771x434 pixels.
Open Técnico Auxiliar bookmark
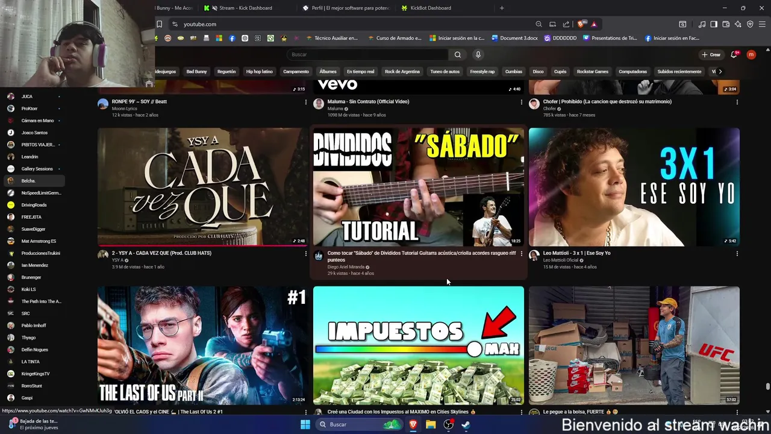[x=332, y=38]
